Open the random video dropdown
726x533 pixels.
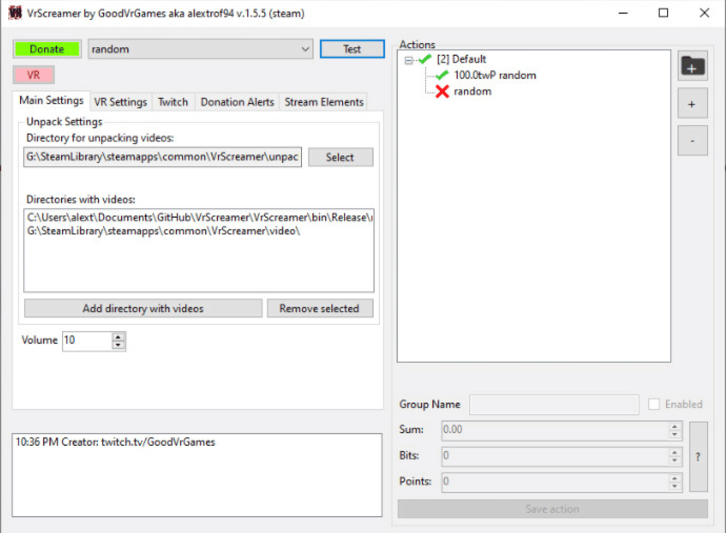[305, 49]
